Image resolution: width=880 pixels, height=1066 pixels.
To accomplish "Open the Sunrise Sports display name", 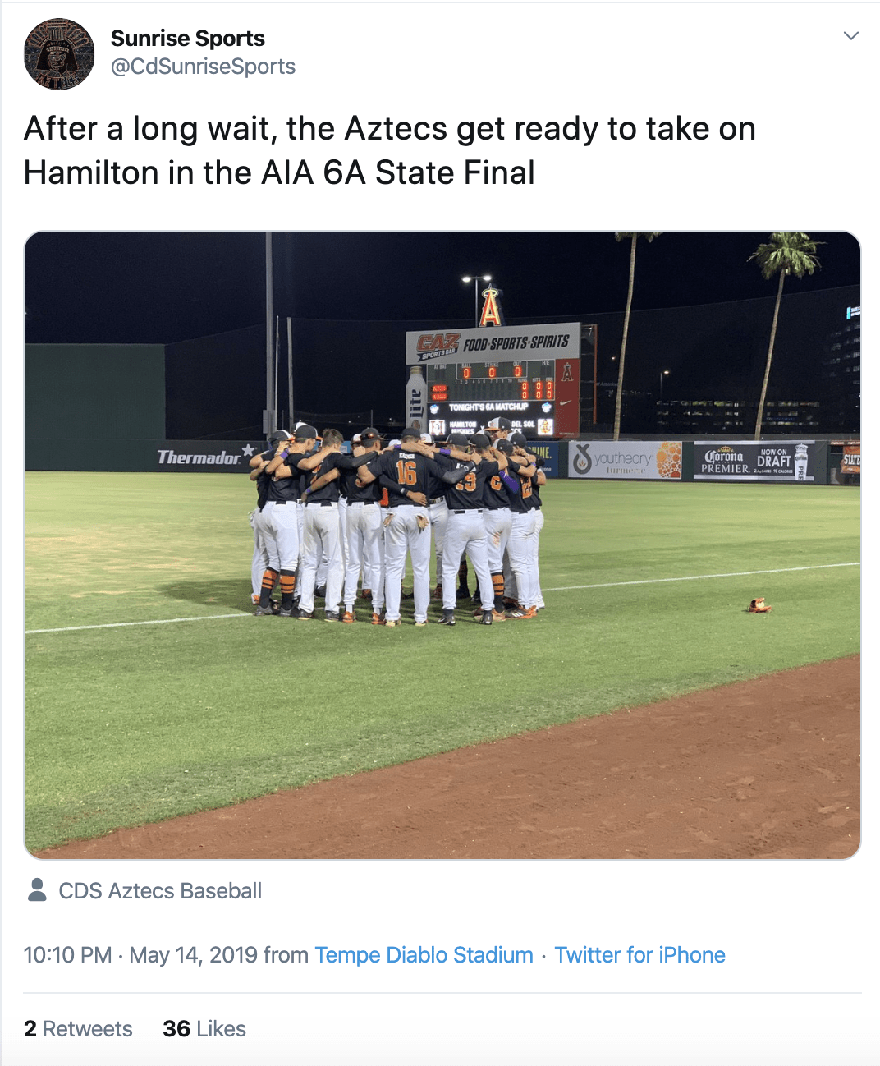I will coord(188,39).
